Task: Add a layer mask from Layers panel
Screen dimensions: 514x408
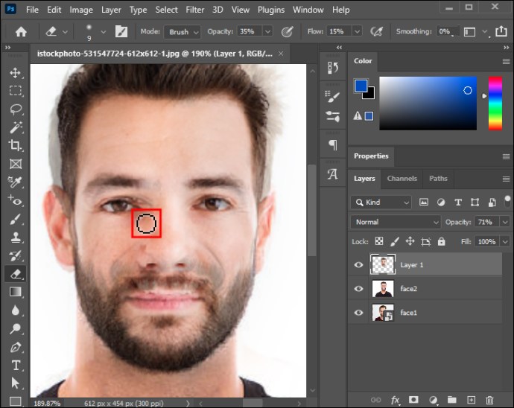Action: tap(413, 400)
